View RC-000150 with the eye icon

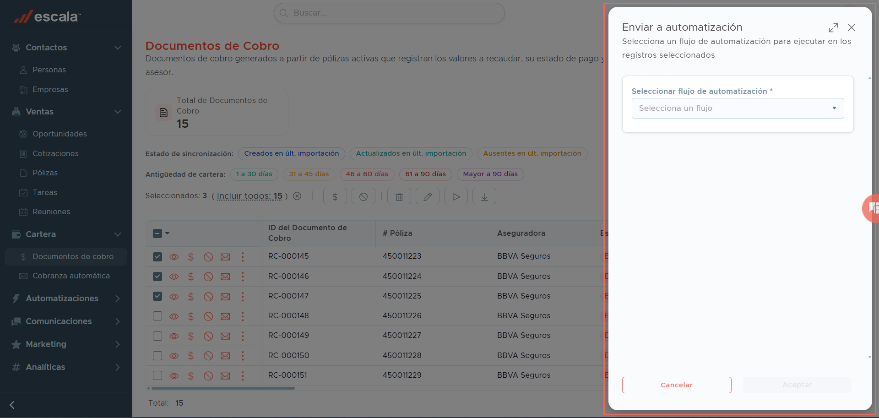click(174, 356)
